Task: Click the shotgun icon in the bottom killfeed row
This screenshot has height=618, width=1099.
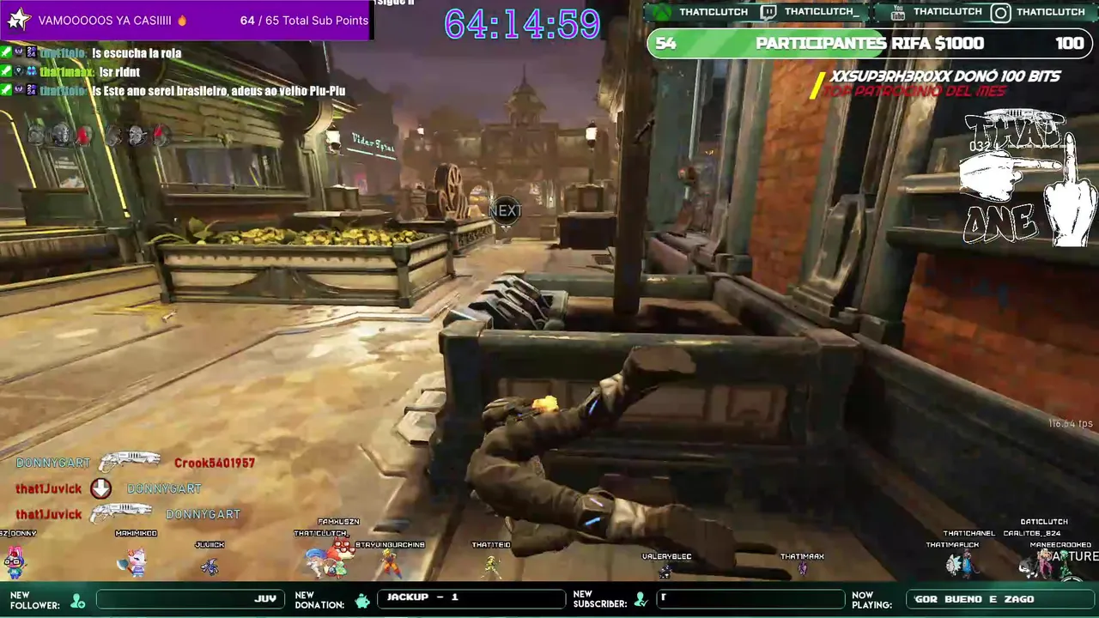Action: [x=121, y=513]
